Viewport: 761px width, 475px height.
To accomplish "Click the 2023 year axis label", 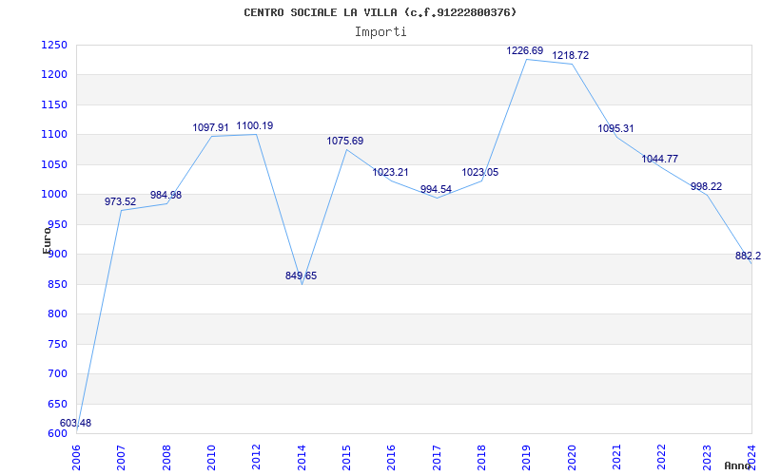I will [x=707, y=457].
